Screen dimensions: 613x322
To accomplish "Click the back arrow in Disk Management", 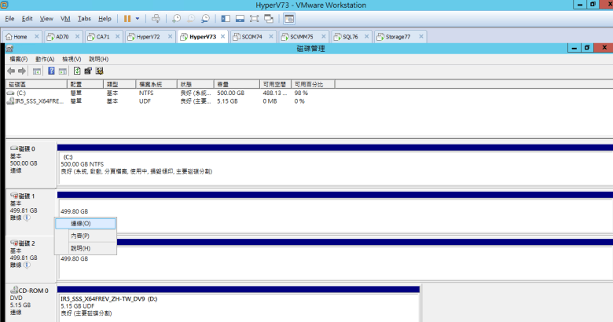I will click(11, 71).
